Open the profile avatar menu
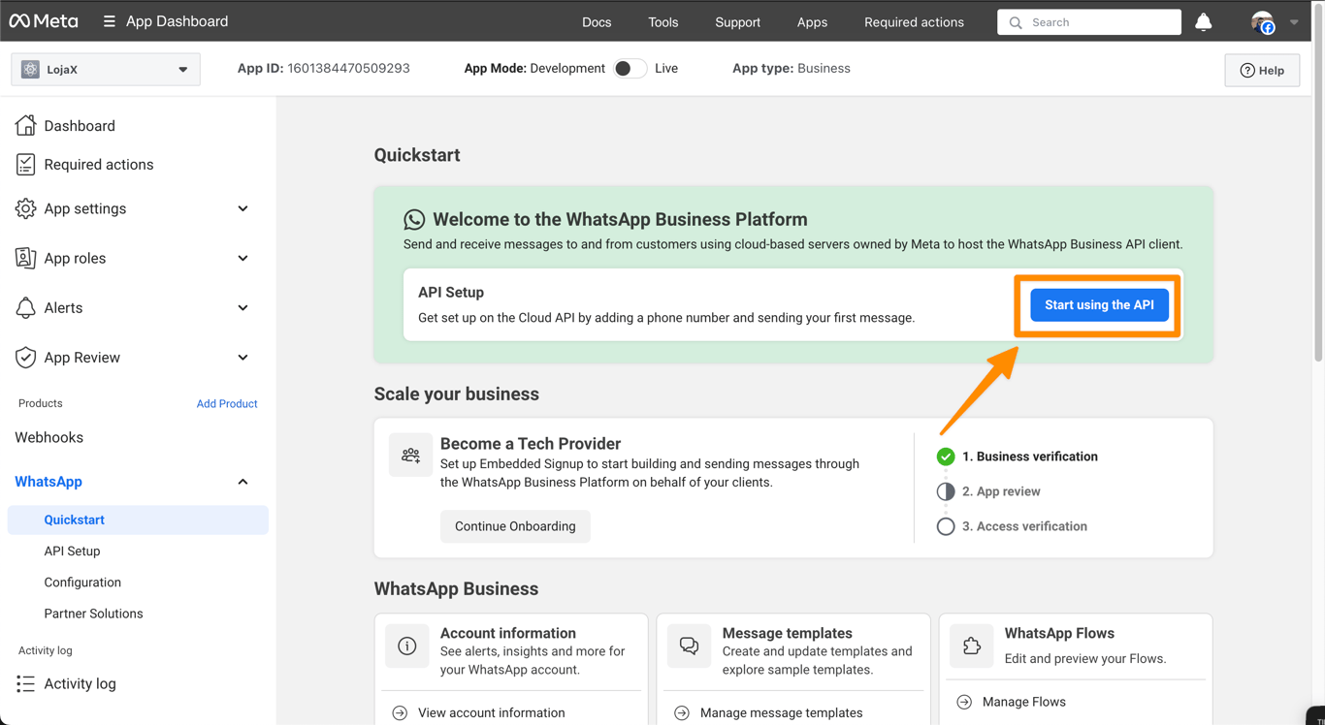 [x=1262, y=21]
